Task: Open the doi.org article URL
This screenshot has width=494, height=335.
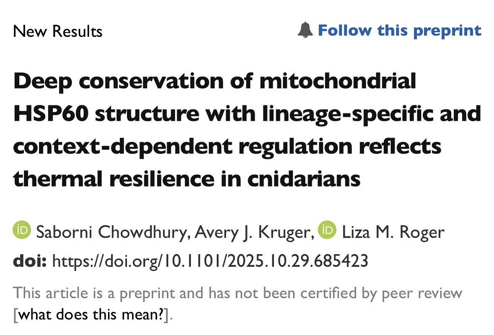Action: coord(210,261)
